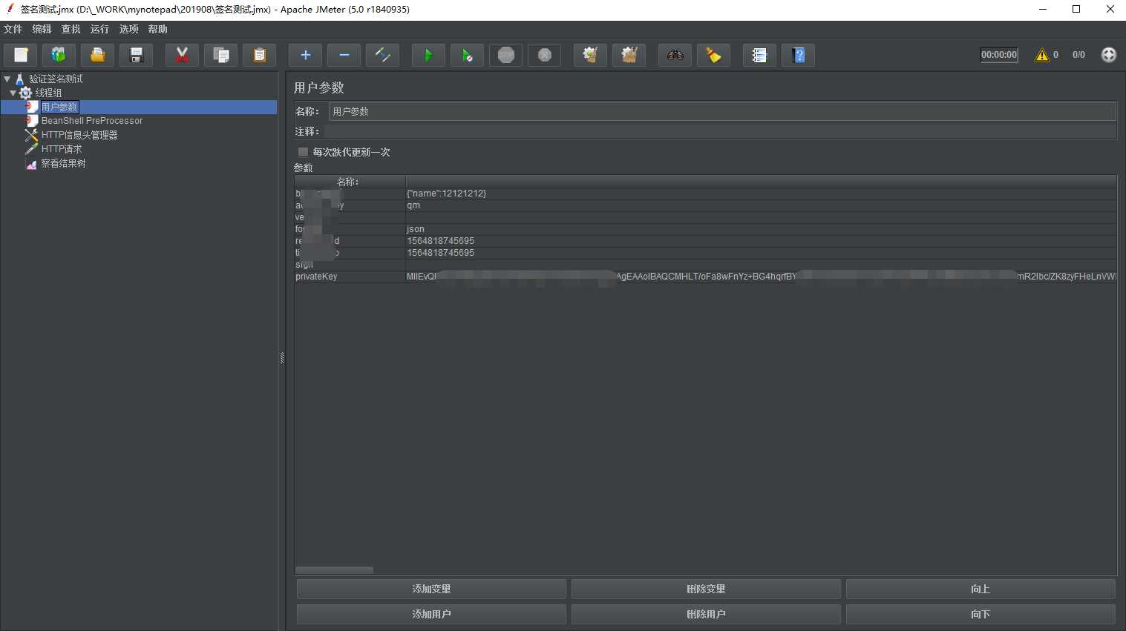Viewport: 1126px width, 631px height.
Task: Cut the selected element
Action: pyautogui.click(x=182, y=55)
